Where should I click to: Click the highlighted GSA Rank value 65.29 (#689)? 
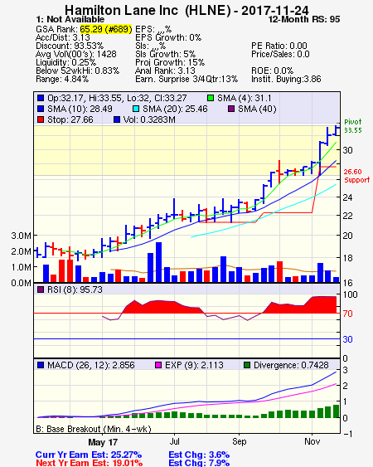tap(106, 29)
